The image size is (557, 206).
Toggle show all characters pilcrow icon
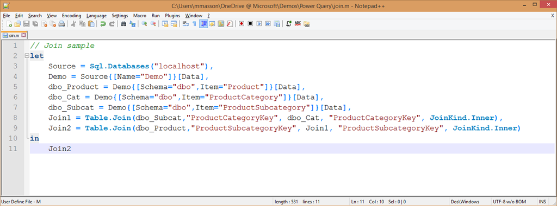[x=194, y=24]
